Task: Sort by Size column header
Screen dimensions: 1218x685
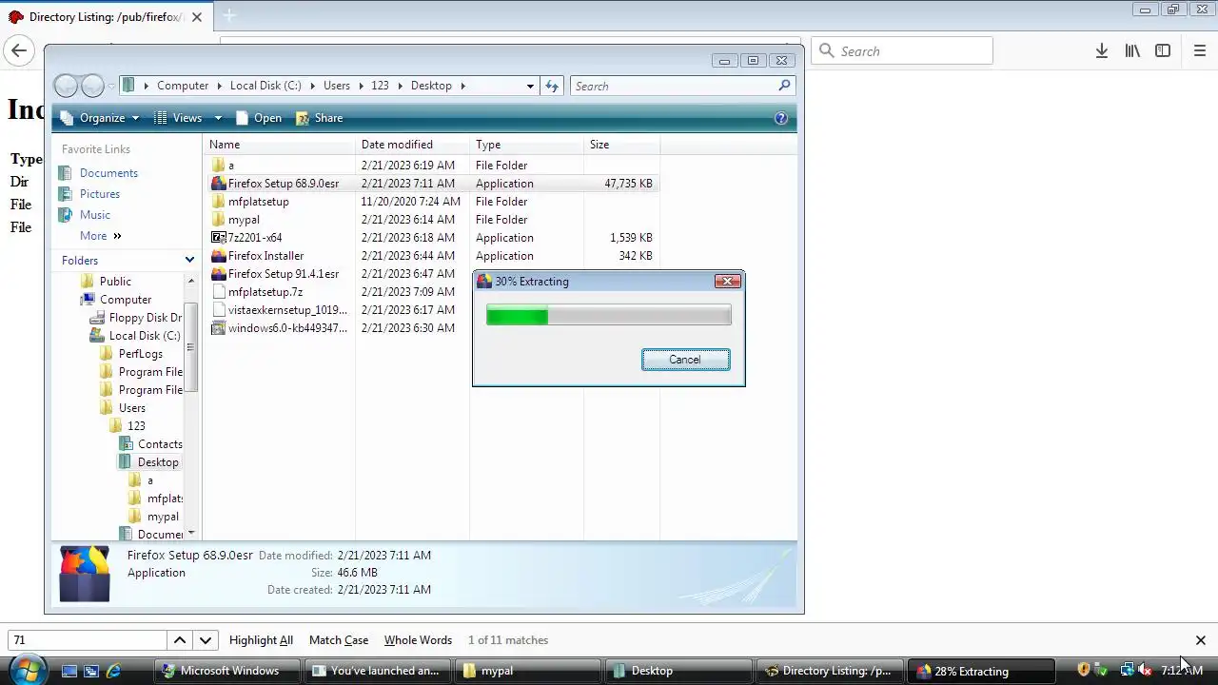Action: [621, 145]
